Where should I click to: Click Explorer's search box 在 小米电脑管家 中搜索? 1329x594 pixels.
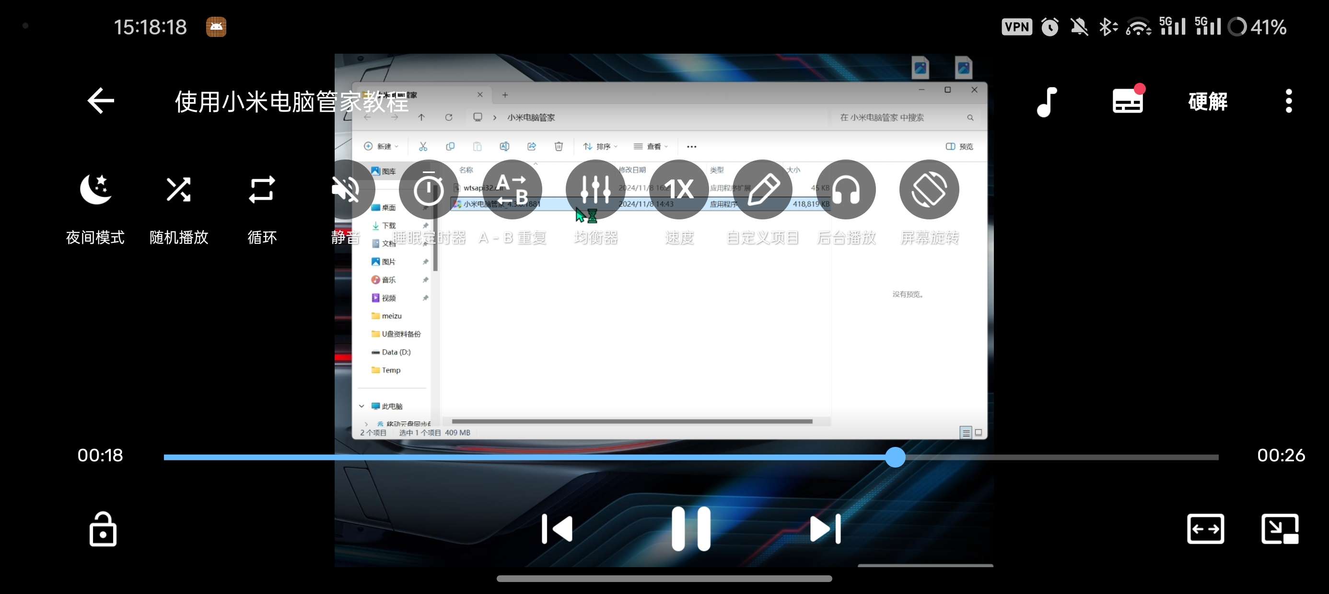pyautogui.click(x=906, y=117)
